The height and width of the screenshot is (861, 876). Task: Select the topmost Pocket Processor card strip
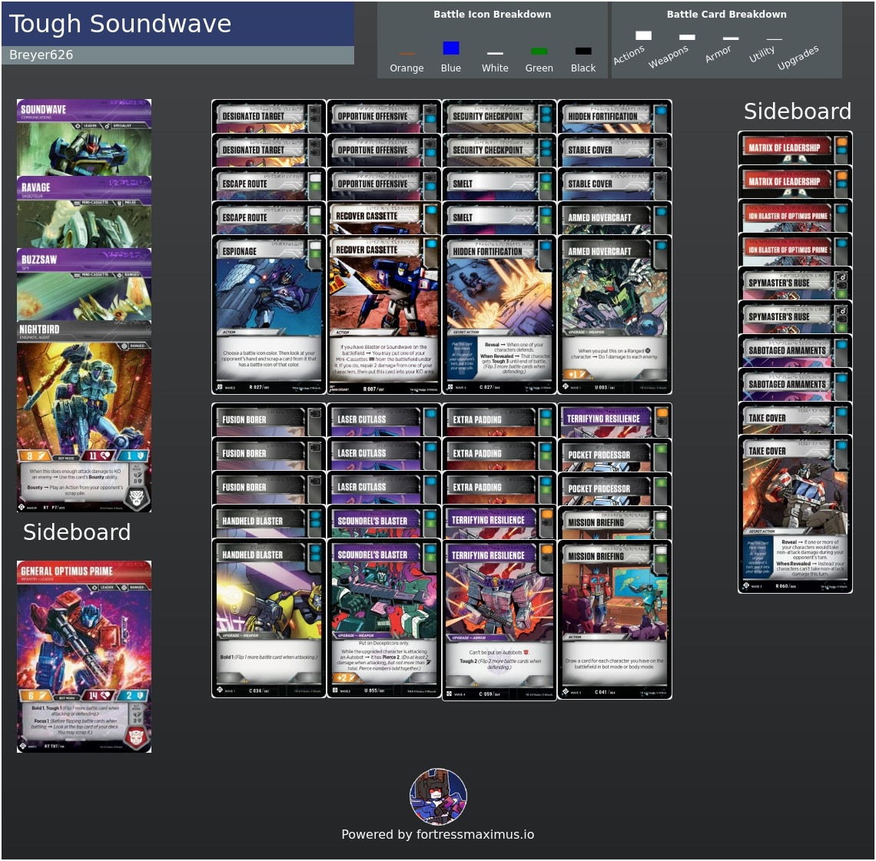coord(615,455)
